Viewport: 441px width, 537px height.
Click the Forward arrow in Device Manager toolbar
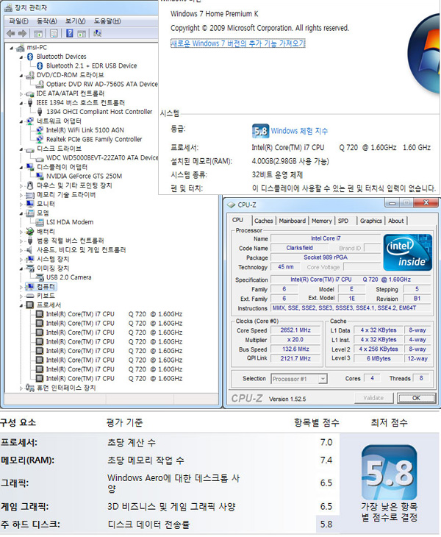point(22,33)
